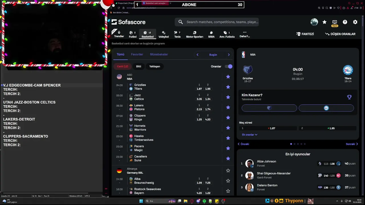Unfavorite the Hawks vs Timberwolves match
Viewport: 365px width, 205px height.
pos(228,138)
